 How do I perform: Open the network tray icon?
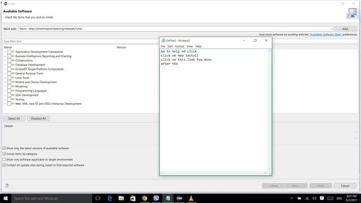pos(307,198)
